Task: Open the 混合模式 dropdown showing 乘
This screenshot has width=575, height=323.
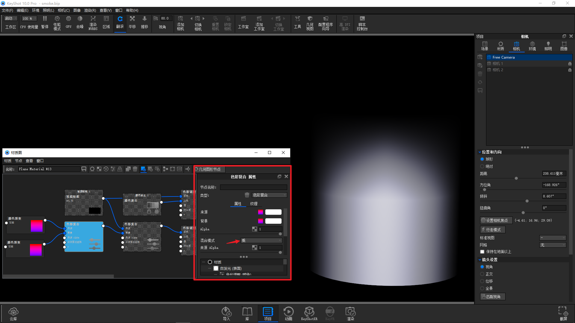Action: click(261, 240)
